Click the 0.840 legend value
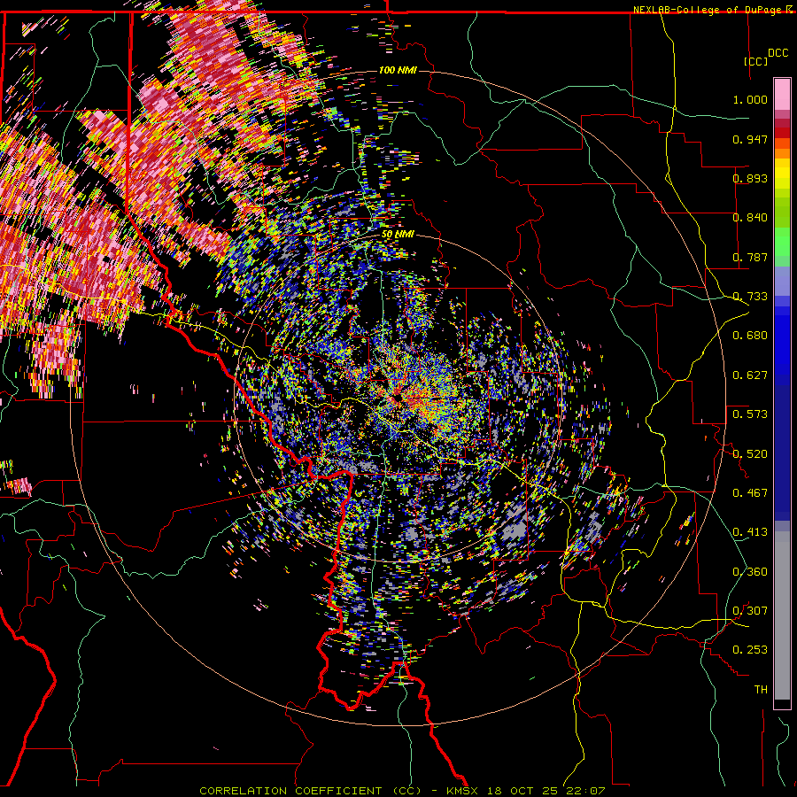797x797 pixels. pos(750,218)
